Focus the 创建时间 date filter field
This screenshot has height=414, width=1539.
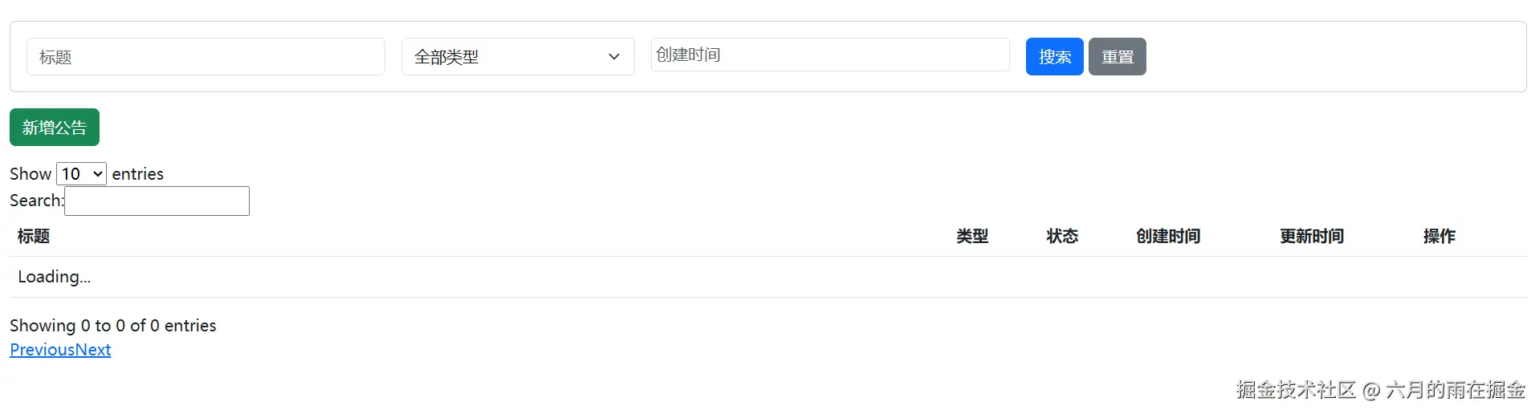pyautogui.click(x=830, y=55)
